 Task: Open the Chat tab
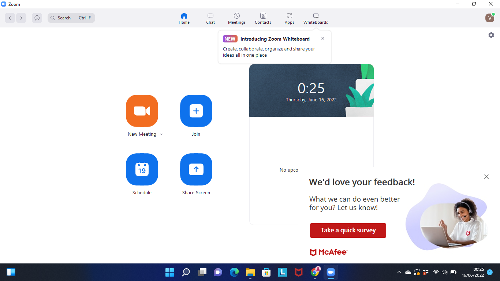210,18
